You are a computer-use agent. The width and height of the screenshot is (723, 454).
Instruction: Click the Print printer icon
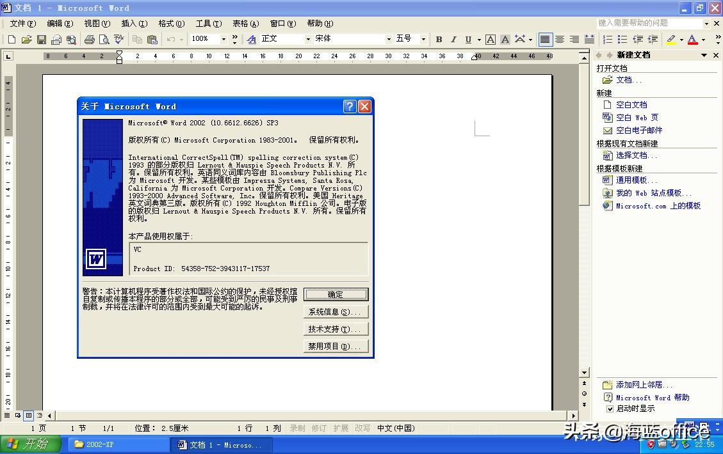pos(90,40)
